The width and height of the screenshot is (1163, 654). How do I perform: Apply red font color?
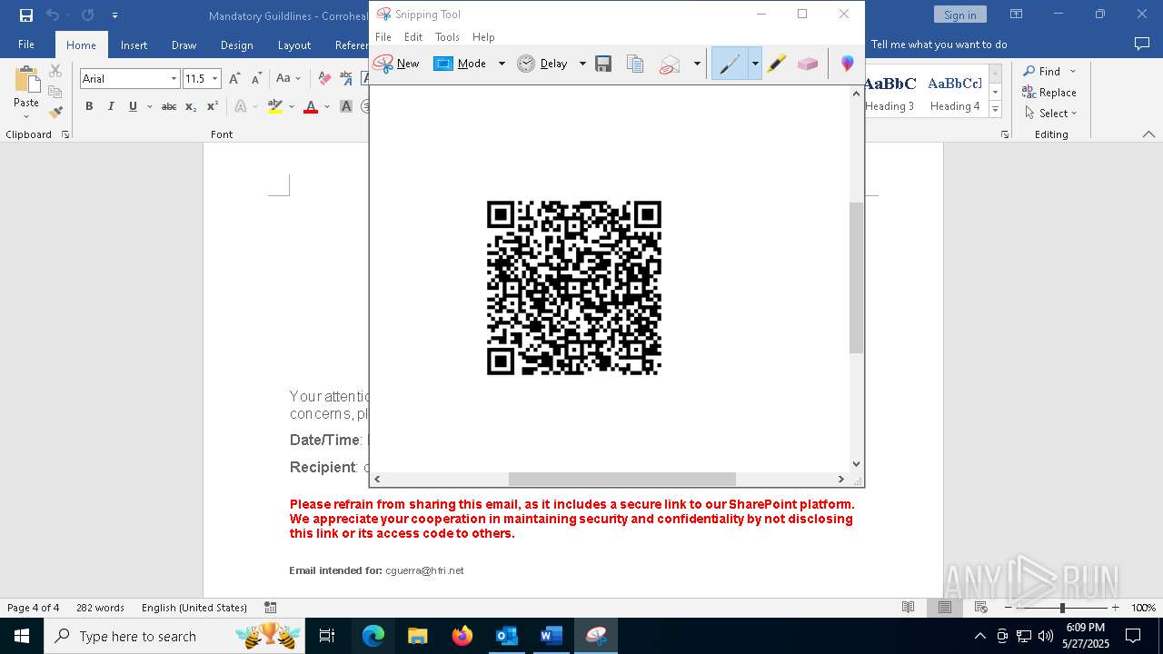point(311,106)
